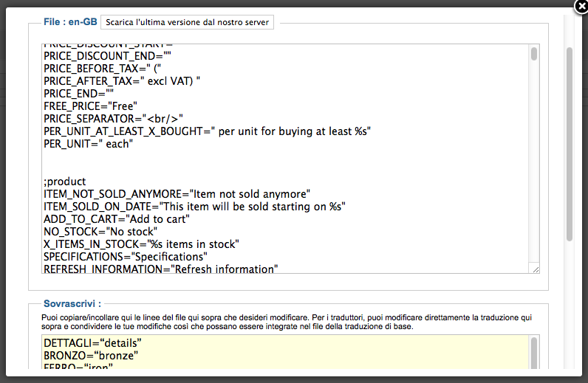The image size is (588, 383).
Task: Close the translation editor popup
Action: pyautogui.click(x=581, y=7)
